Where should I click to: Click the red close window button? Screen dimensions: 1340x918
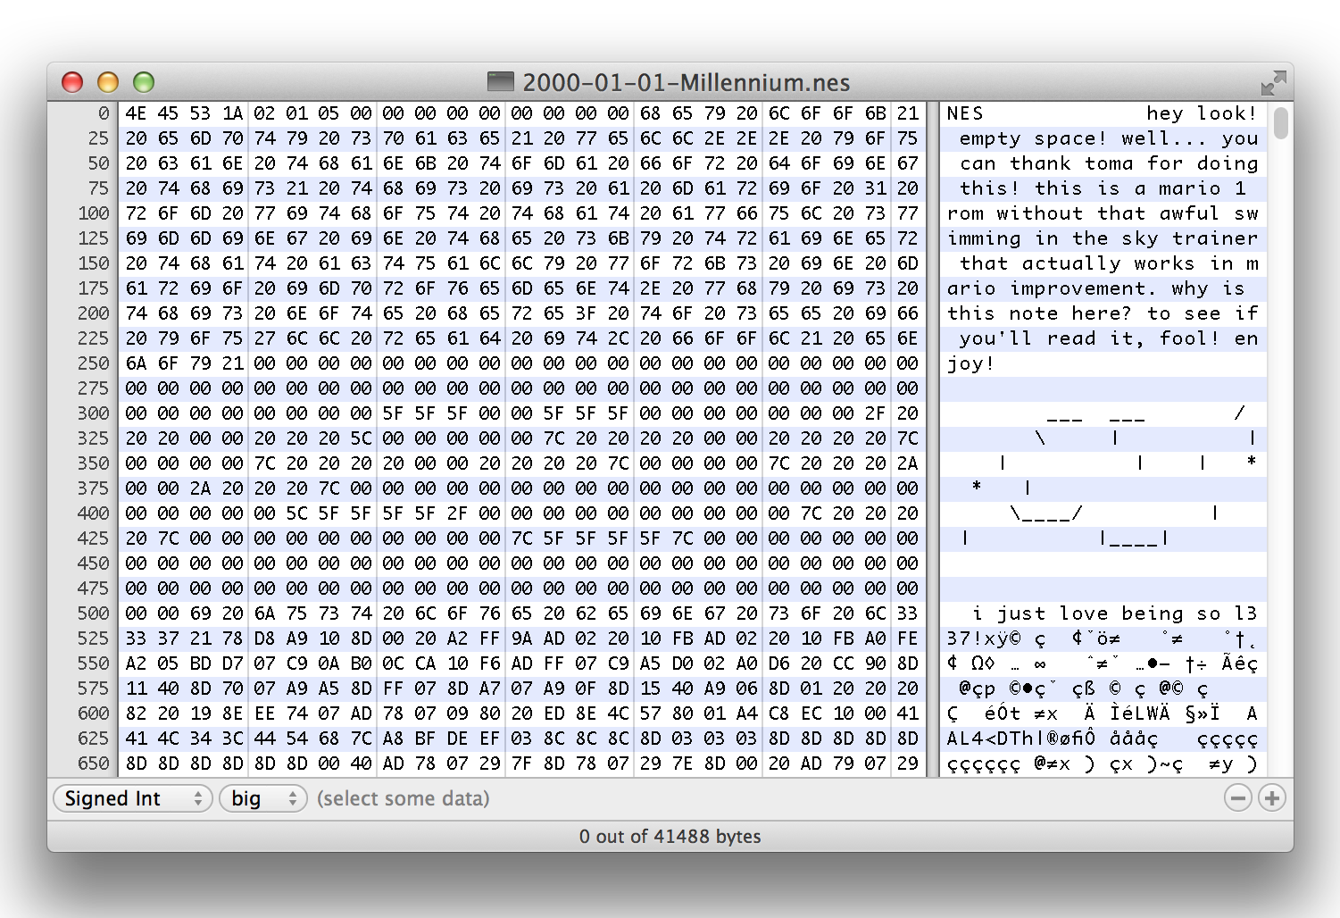(72, 82)
